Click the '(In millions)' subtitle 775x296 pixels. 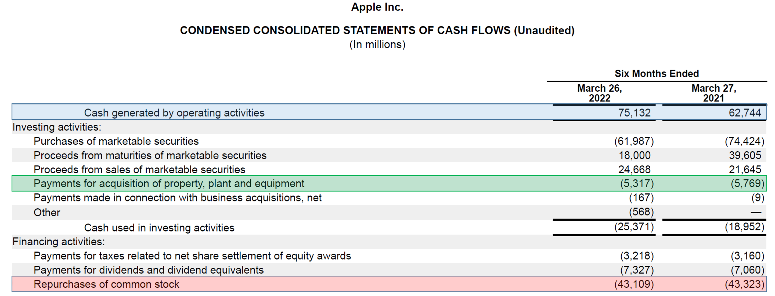[377, 44]
